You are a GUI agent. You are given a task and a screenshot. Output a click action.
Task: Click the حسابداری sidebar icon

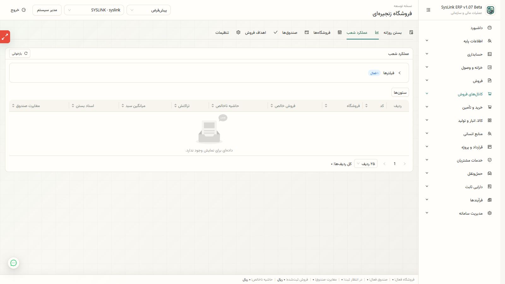point(490,54)
